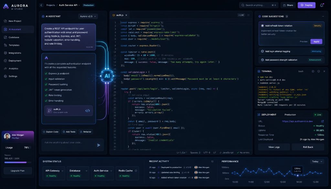The height and width of the screenshot is (189, 331).
Task: Open the Auth Service API project dropdown
Action: [69, 5]
